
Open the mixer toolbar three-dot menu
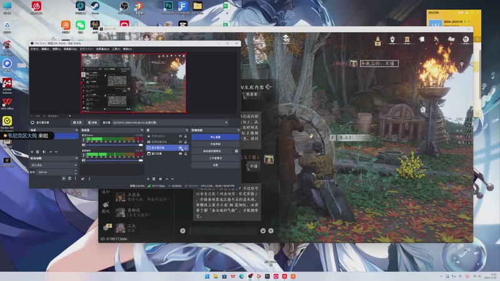(x=89, y=179)
